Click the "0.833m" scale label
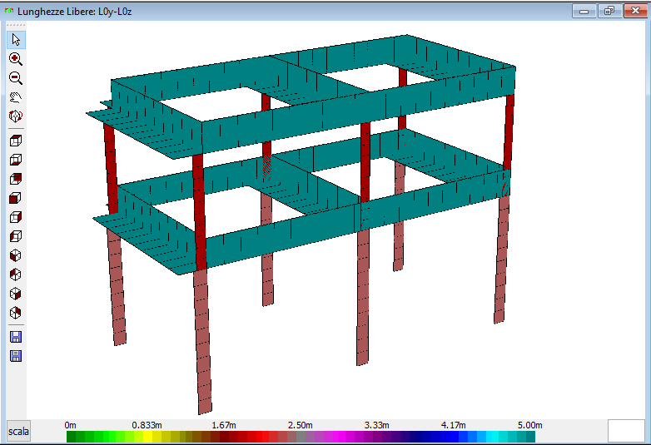The height and width of the screenshot is (445, 651). [147, 425]
